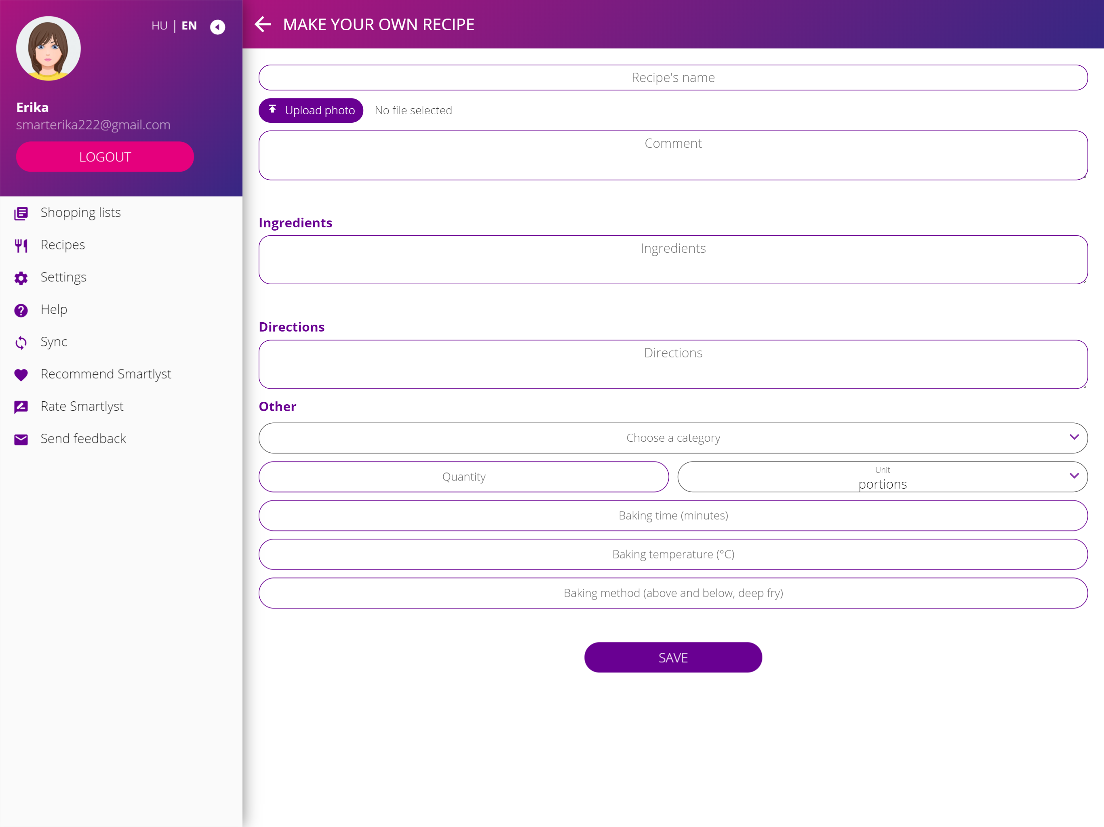Collapse sidebar with round arrow icon

coord(217,26)
